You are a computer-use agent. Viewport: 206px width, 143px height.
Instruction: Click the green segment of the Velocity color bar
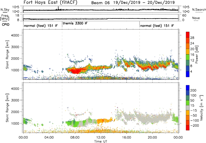pyautogui.click(x=188, y=103)
